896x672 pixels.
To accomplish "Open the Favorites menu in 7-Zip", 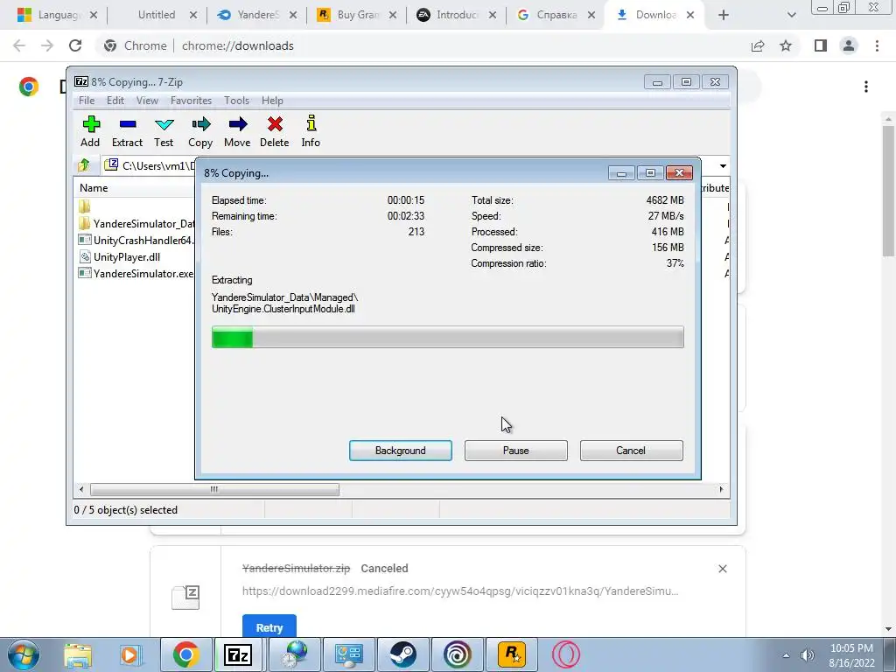I will 191,101.
